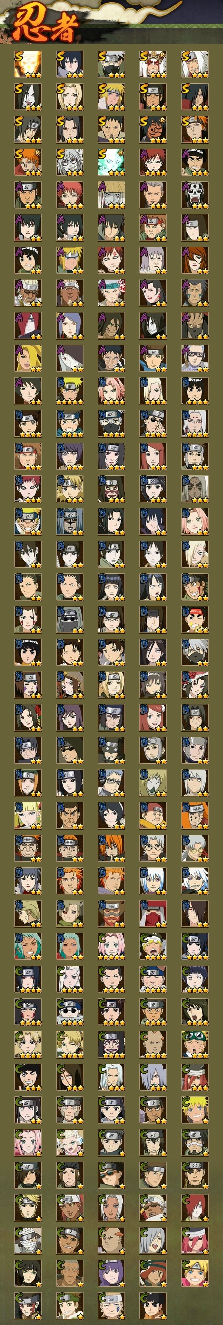Select the A-rank white shark portrait
The width and height of the screenshot is (223, 1325).
pos(70,358)
